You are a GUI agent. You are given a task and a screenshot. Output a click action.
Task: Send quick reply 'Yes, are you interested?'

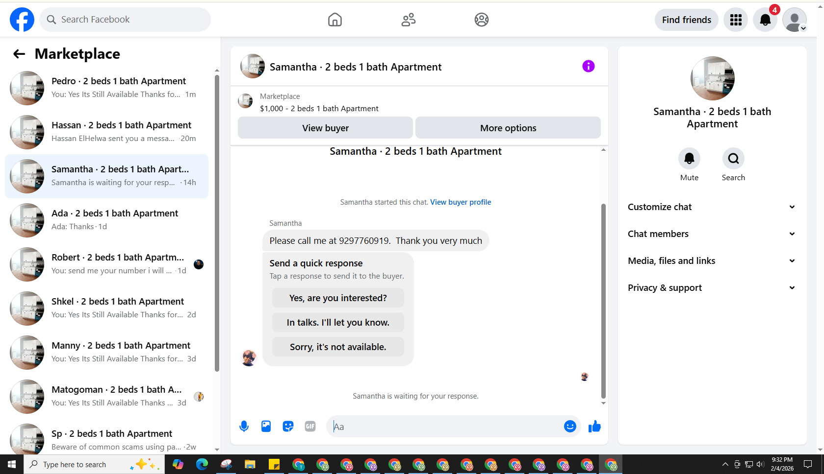pyautogui.click(x=338, y=298)
